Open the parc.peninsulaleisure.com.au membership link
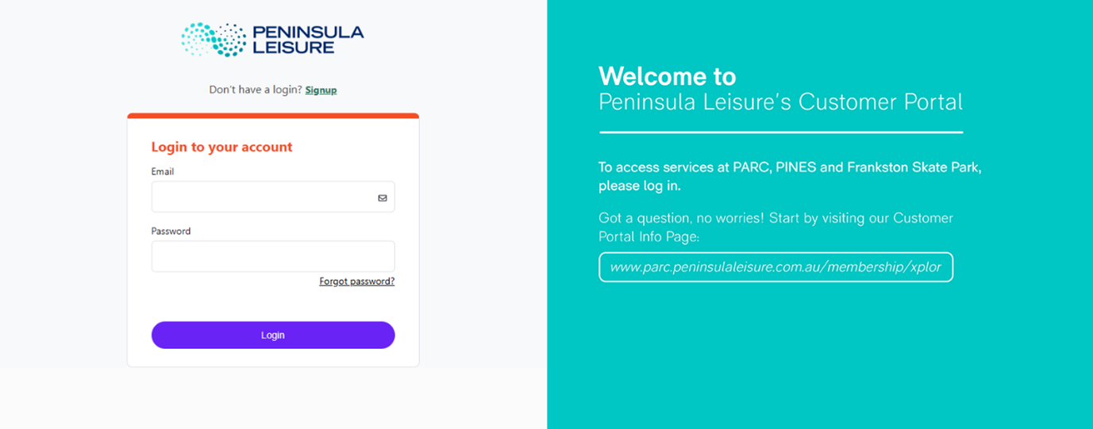The height and width of the screenshot is (429, 1093). point(775,267)
